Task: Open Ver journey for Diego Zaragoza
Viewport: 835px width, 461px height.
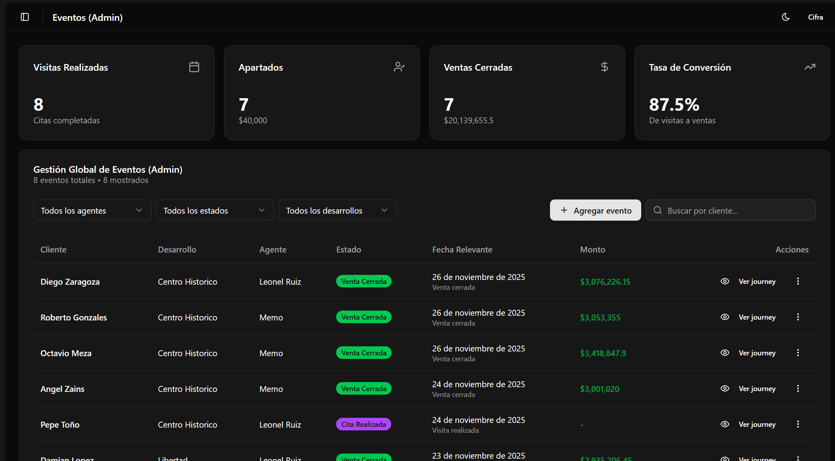Action: [x=757, y=281]
